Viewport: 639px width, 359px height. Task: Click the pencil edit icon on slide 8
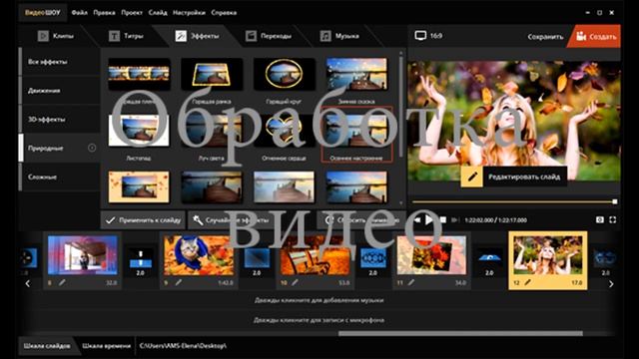click(62, 282)
